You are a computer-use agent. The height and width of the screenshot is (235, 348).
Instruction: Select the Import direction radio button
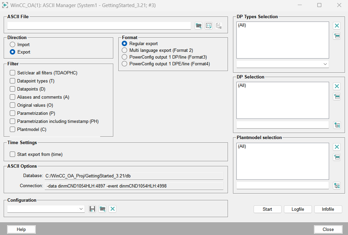pos(12,44)
